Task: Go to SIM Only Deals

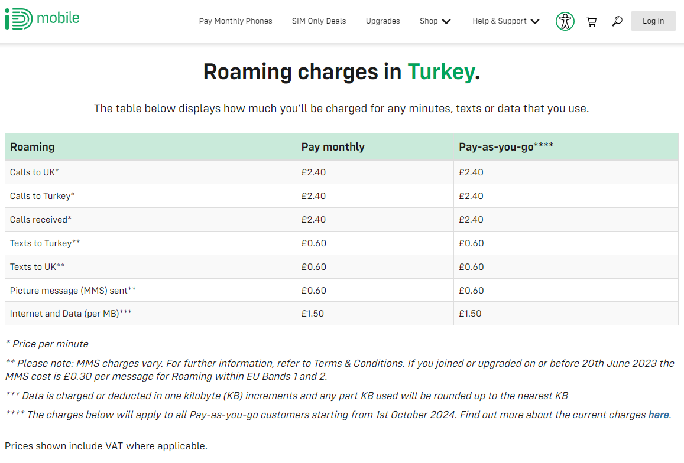Action: tap(319, 21)
